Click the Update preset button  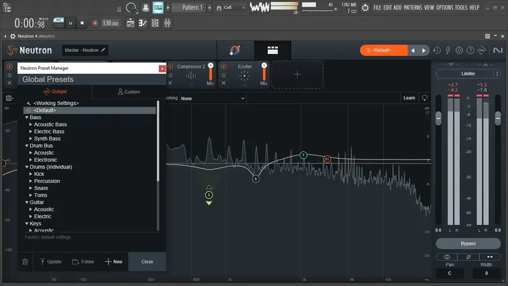pos(51,262)
